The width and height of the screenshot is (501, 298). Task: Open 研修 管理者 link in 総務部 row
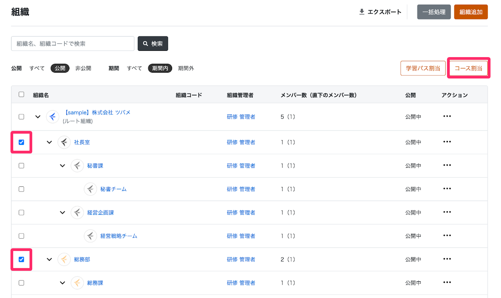[241, 259]
